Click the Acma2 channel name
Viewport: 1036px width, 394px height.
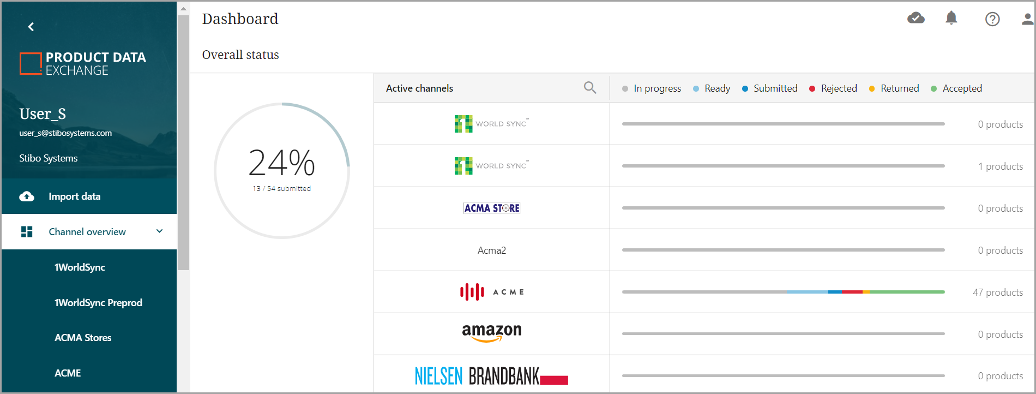(492, 250)
